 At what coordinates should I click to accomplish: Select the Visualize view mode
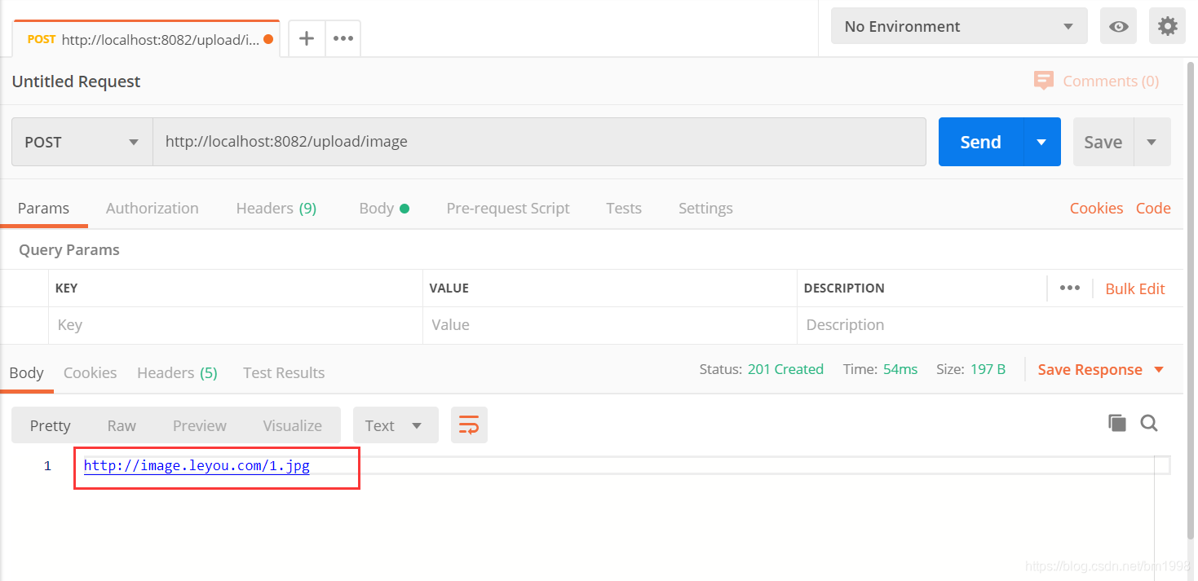click(293, 425)
